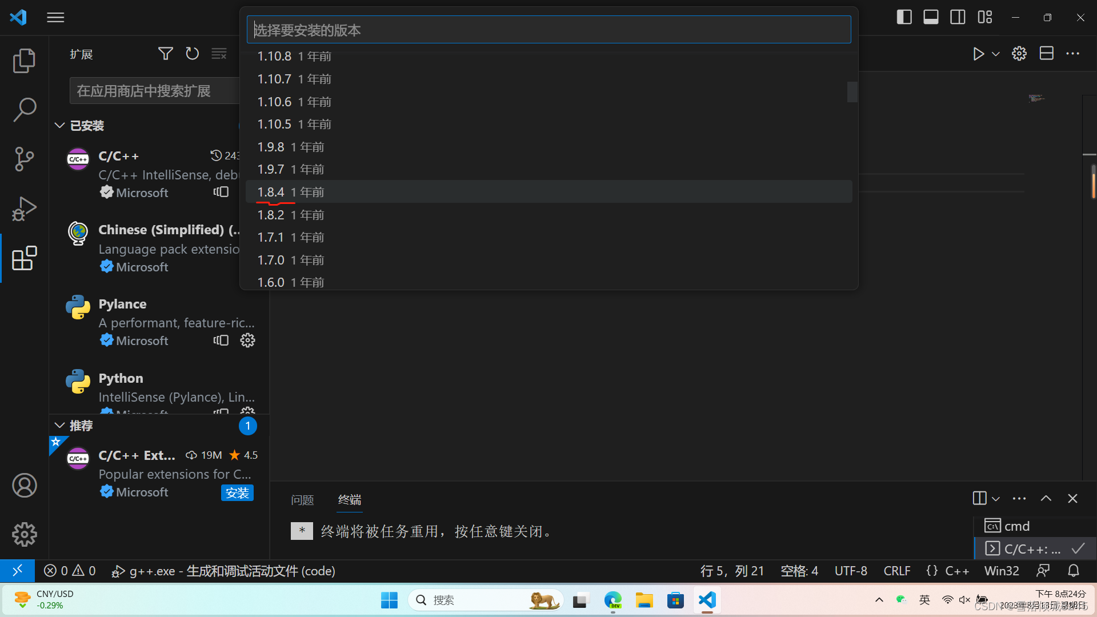Toggle the secondary sidebar layout button
Screen dimensions: 1097x617
click(x=958, y=17)
